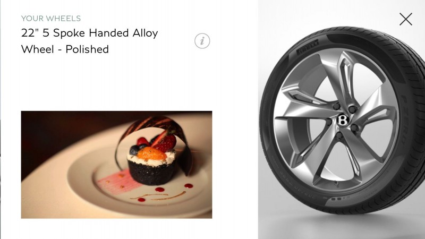
Task: Close the wheel details overlay
Action: (x=406, y=19)
